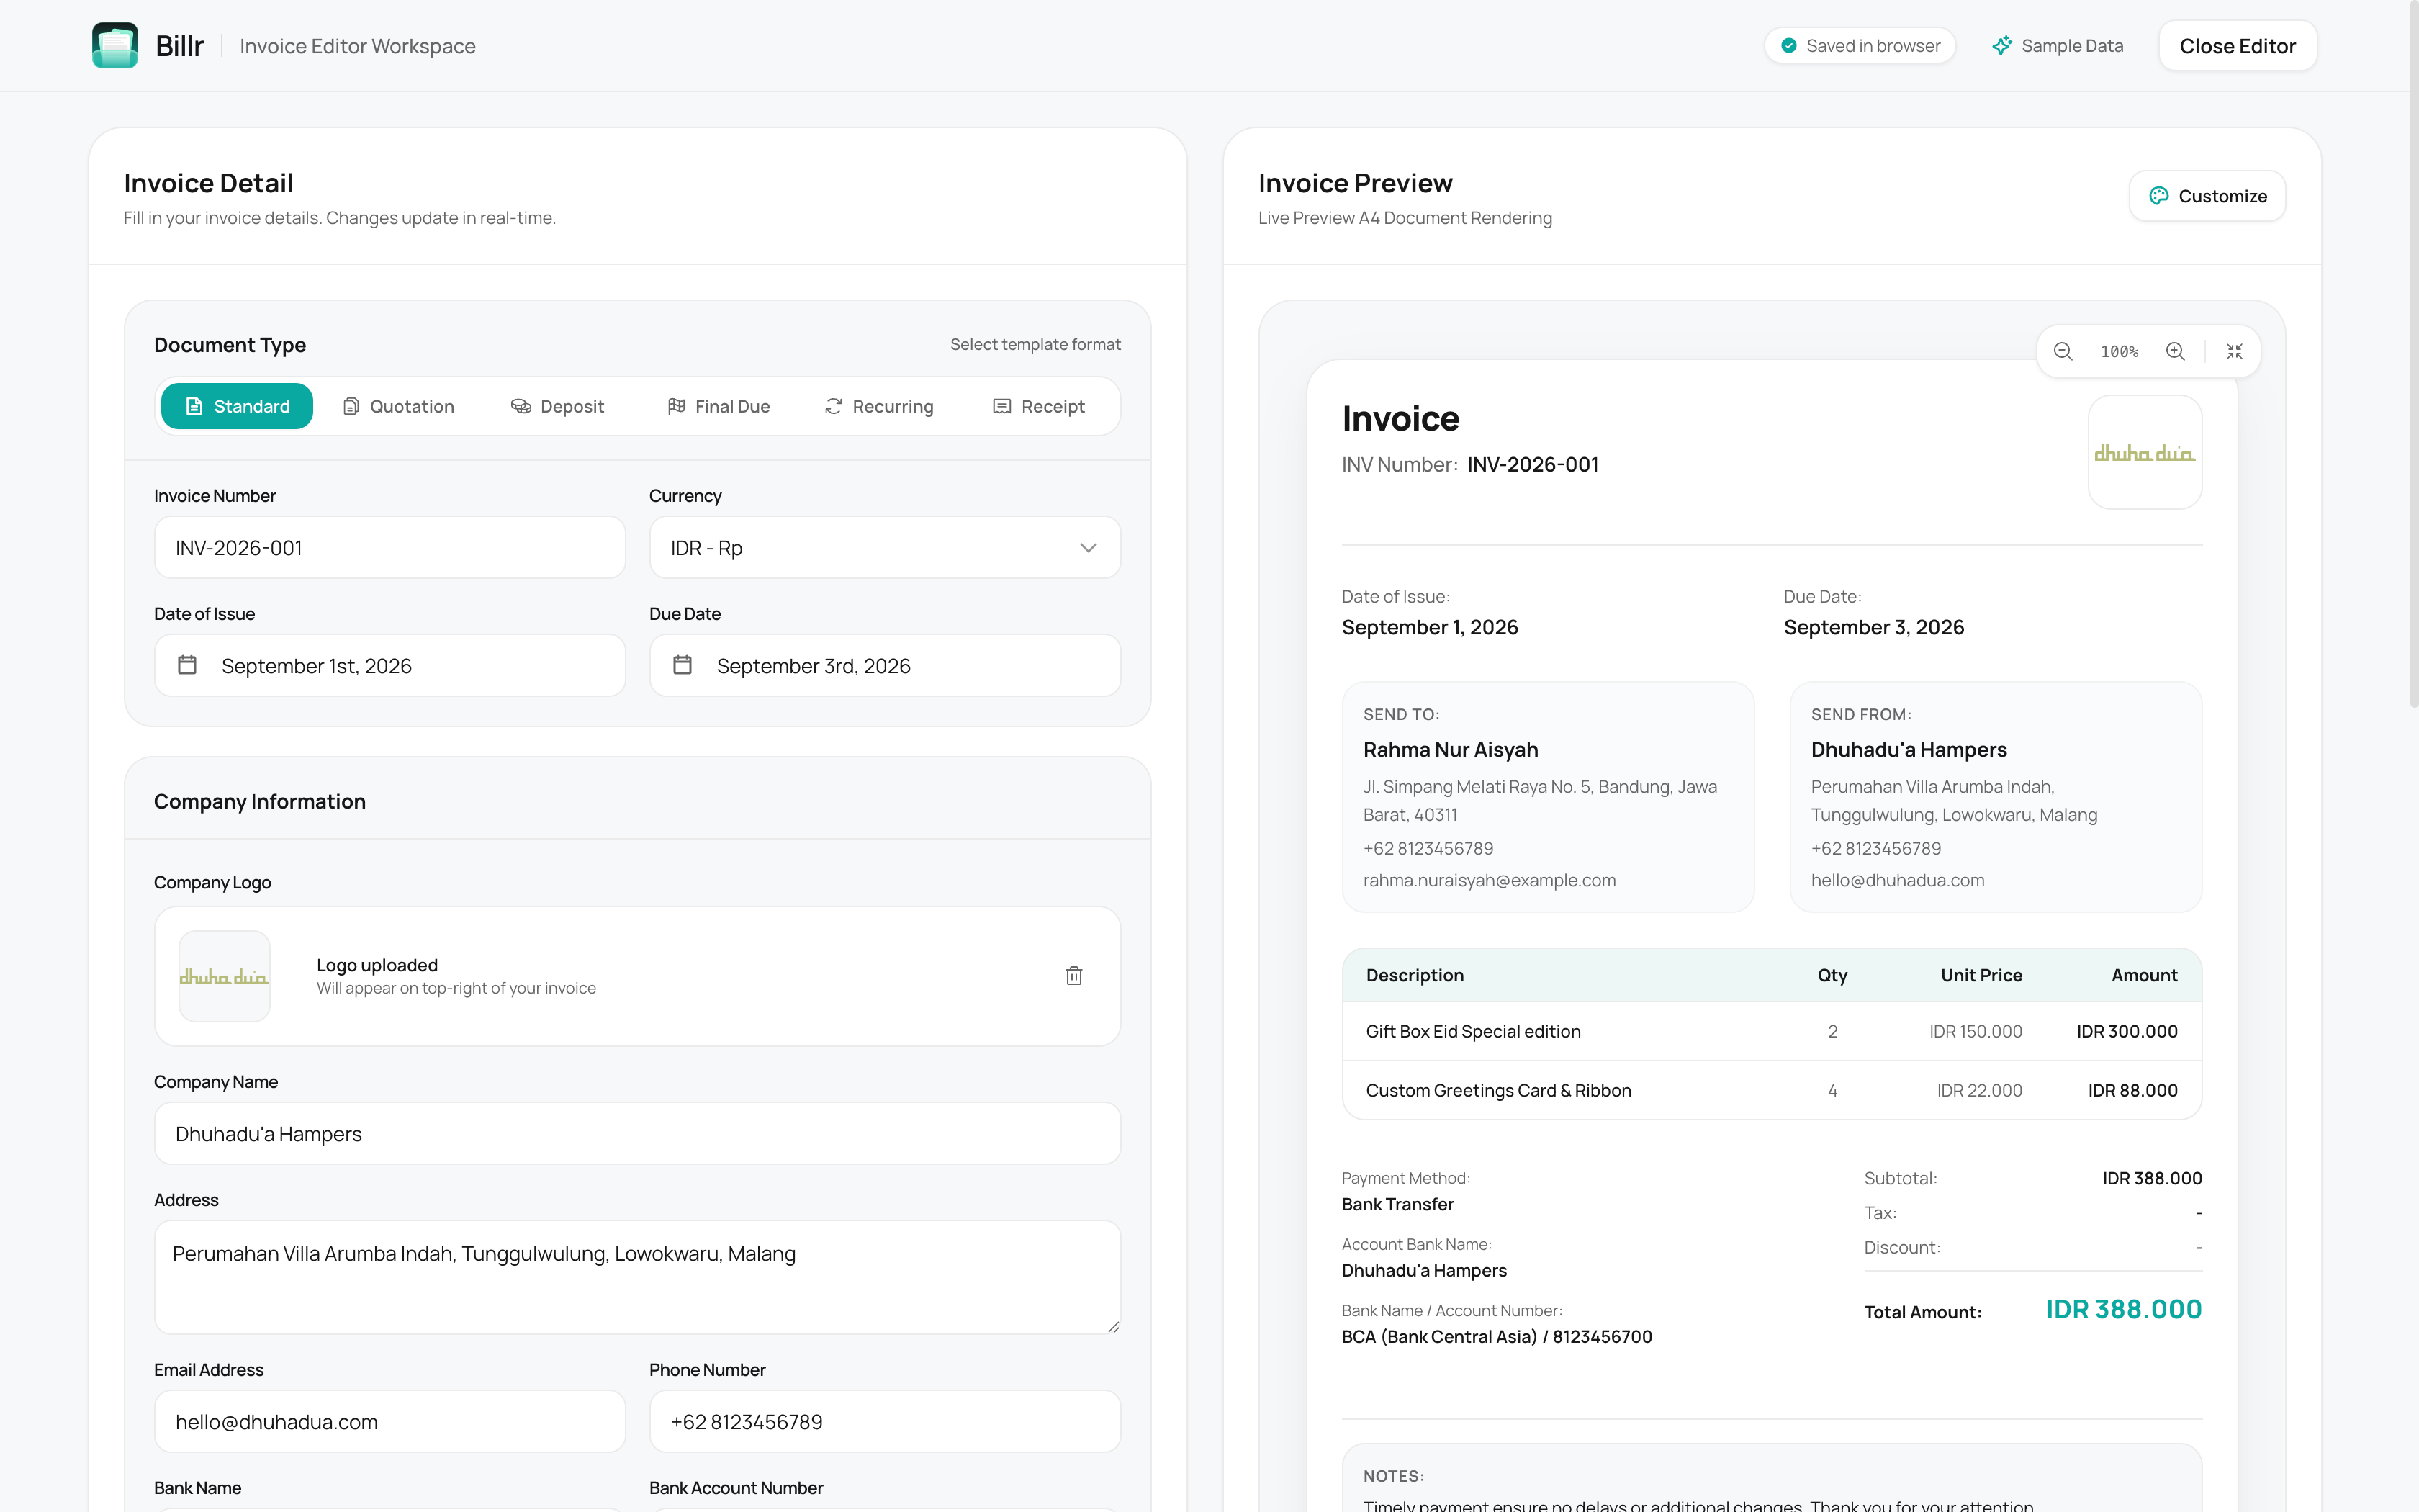
Task: Click 'Dhuhadu'a Hampers' under SEND FROM
Action: [x=1909, y=749]
